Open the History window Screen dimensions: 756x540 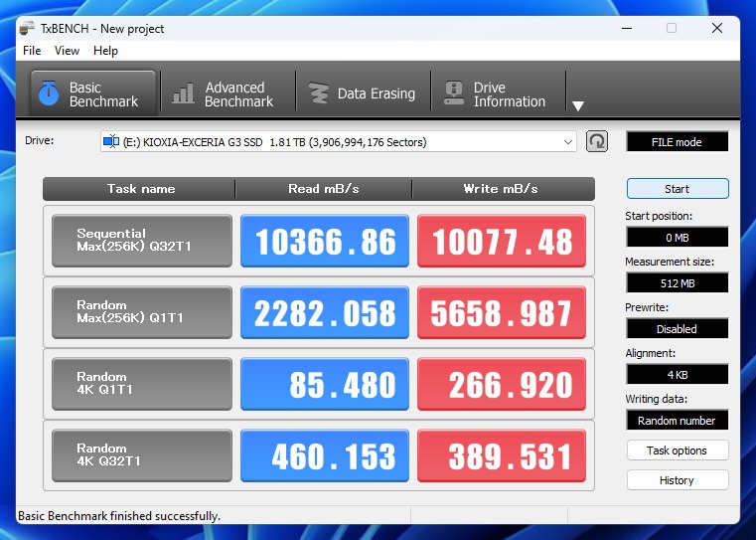tap(678, 480)
